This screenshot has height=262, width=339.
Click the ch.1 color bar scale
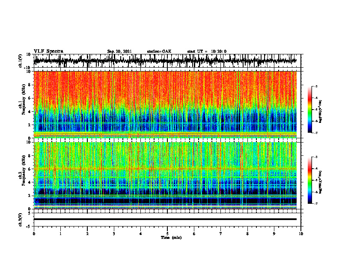click(309, 110)
